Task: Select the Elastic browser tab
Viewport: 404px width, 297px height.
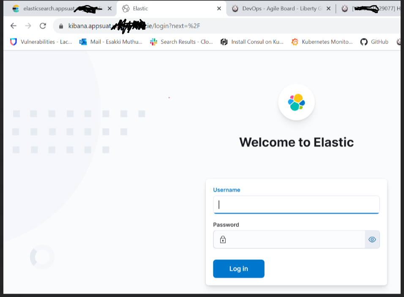Action: tap(171, 8)
